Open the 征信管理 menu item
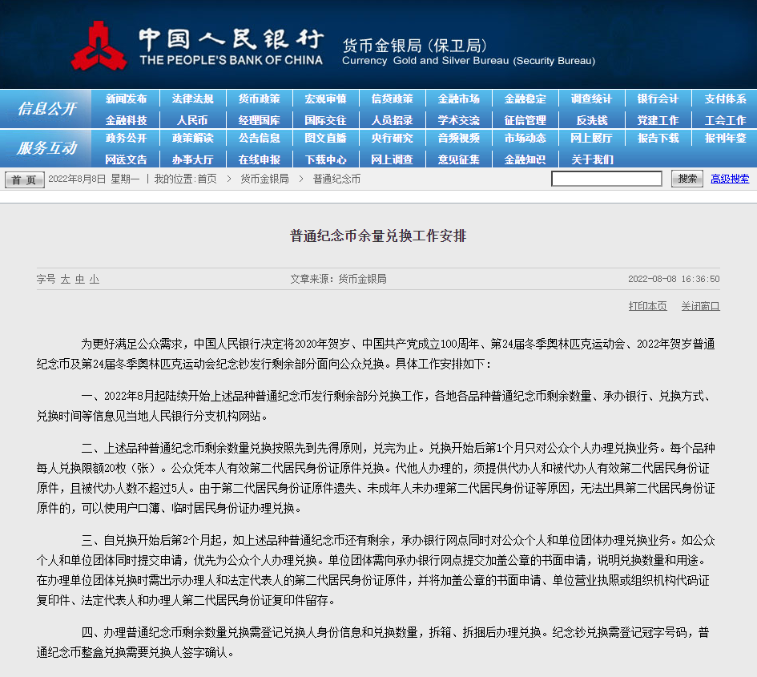This screenshot has height=677, width=757. (x=525, y=120)
